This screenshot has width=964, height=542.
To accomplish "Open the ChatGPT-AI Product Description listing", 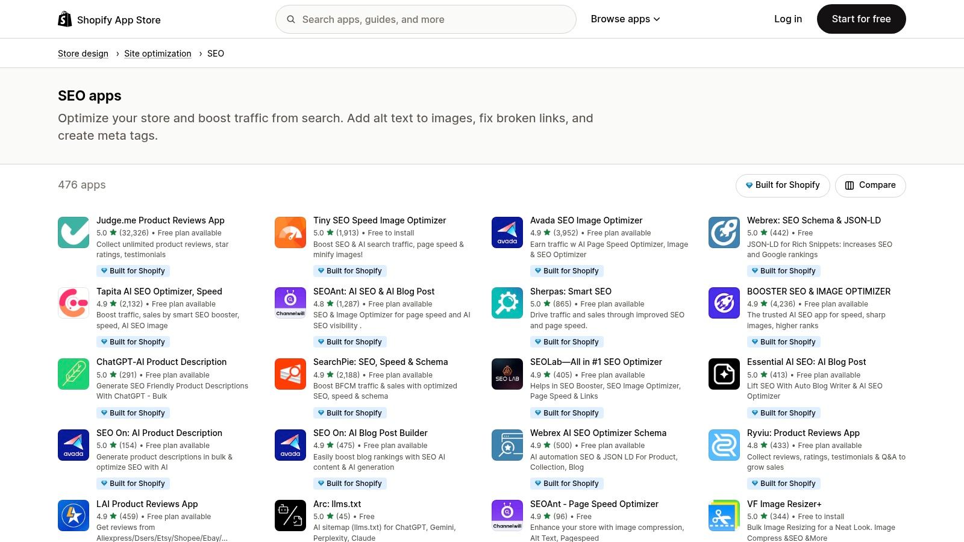I will pos(161,361).
